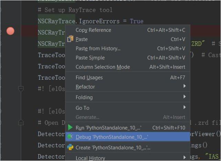221x161 pixels.
Task: Toggle the fold marker beside '# Open D' comment
Action: point(21,122)
